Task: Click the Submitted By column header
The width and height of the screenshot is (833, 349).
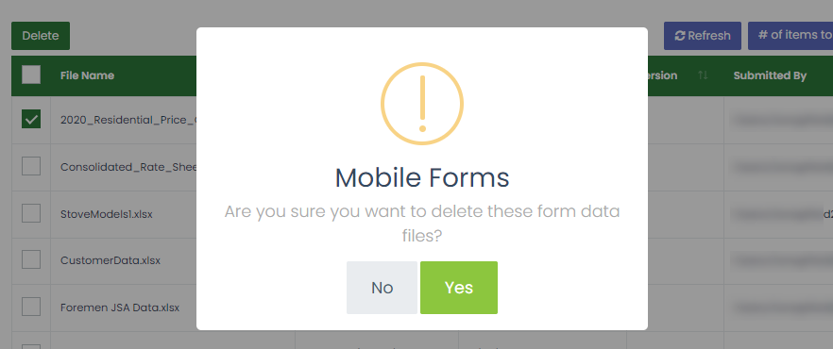Action: pos(770,75)
